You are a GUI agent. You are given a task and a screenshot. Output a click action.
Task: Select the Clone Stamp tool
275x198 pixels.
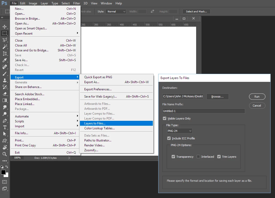click(5, 80)
